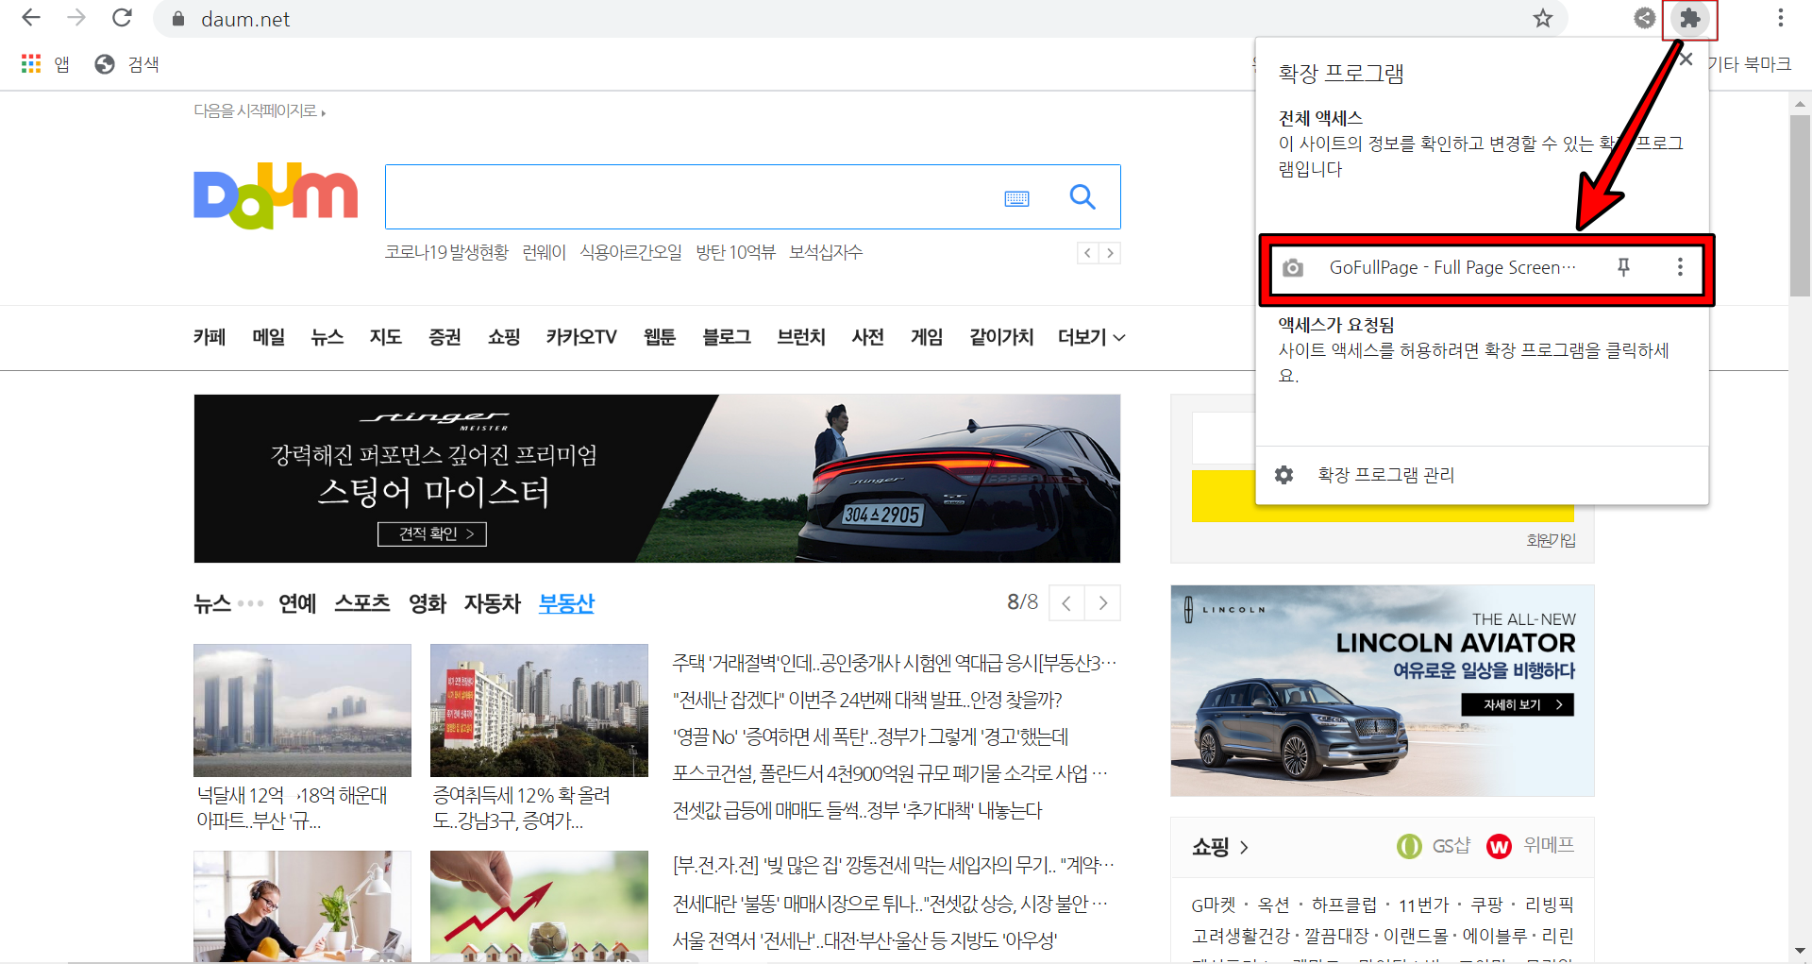This screenshot has height=964, width=1812.
Task: Select the 부동산 news tab
Action: [x=566, y=603]
